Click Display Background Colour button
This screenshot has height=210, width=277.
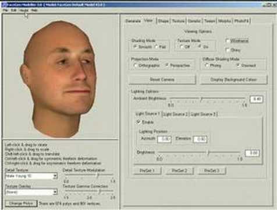[x=233, y=79]
